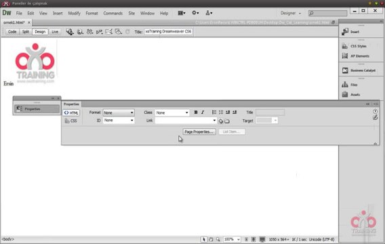
Task: Click the Page Properties button
Action: tap(199, 131)
